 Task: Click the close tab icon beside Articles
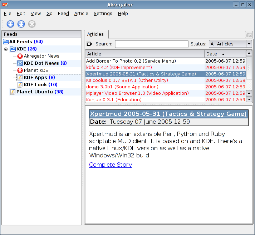[x=249, y=34]
